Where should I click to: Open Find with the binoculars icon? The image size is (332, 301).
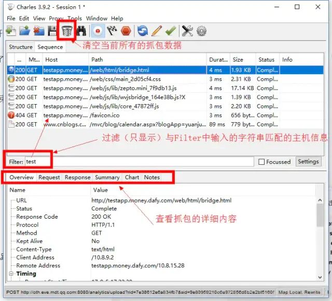pos(81,31)
